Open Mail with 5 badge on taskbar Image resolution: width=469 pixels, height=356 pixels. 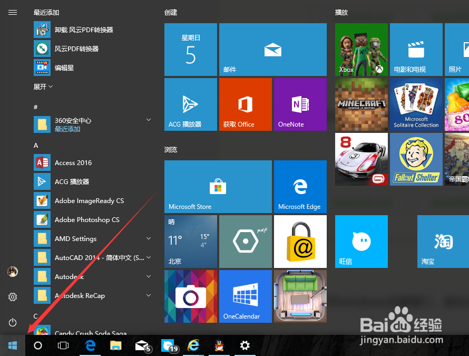143,345
